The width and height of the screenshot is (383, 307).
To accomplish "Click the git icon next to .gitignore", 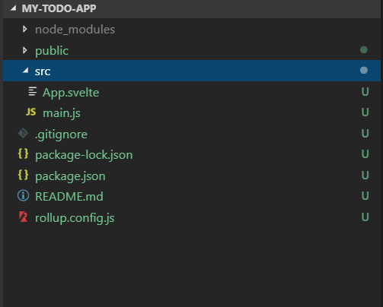I will click(x=23, y=133).
